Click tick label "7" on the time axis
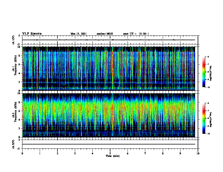223x172 pixels. [x=145, y=153]
